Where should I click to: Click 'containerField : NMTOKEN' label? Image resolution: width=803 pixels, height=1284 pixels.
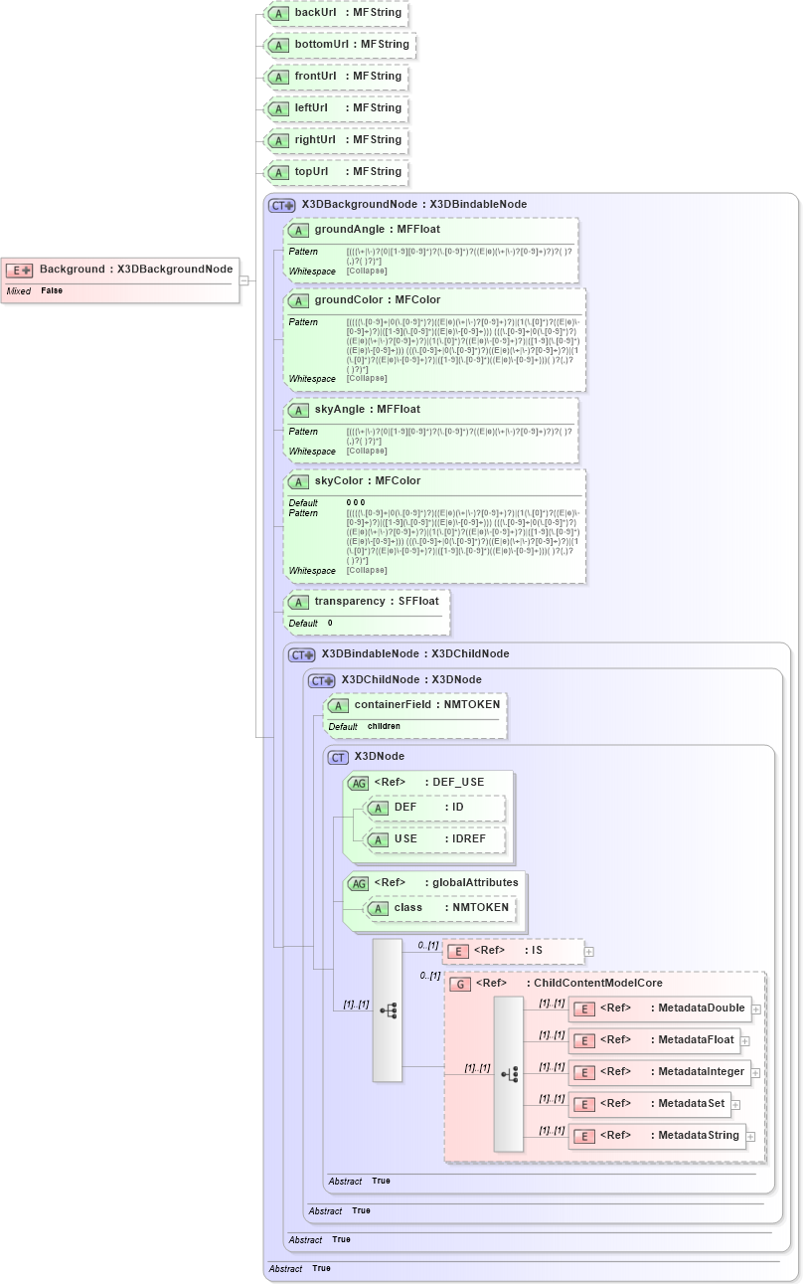(427, 705)
